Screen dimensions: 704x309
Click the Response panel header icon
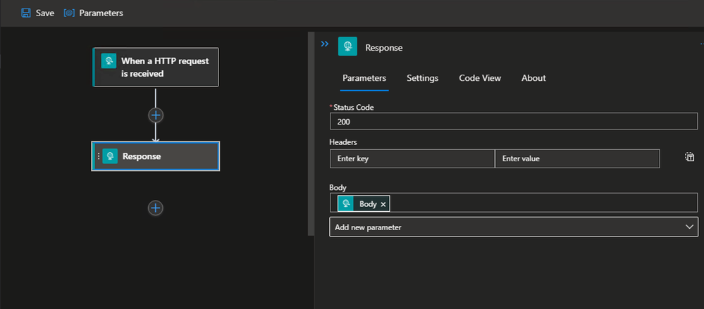pyautogui.click(x=347, y=47)
